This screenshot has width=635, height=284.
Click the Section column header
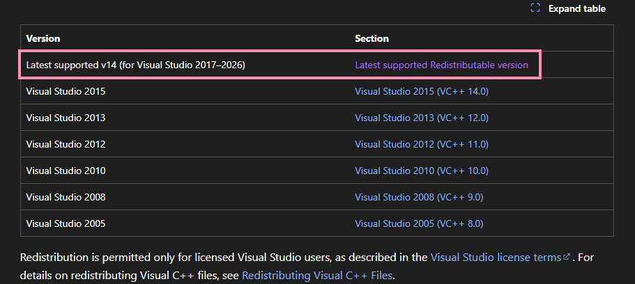482,38
